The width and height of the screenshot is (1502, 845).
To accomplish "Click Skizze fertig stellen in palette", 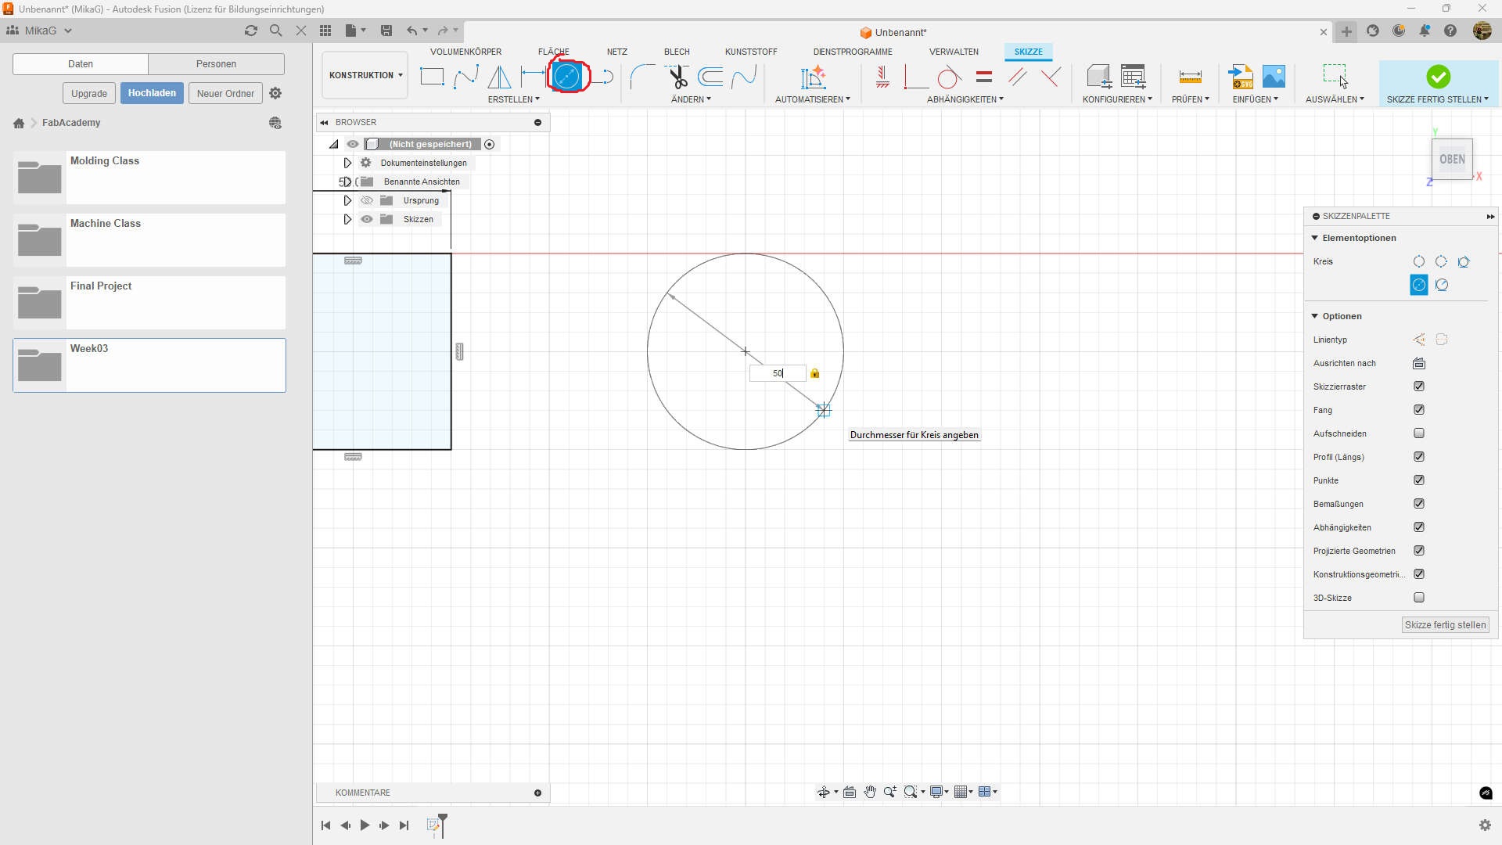I will click(x=1445, y=625).
